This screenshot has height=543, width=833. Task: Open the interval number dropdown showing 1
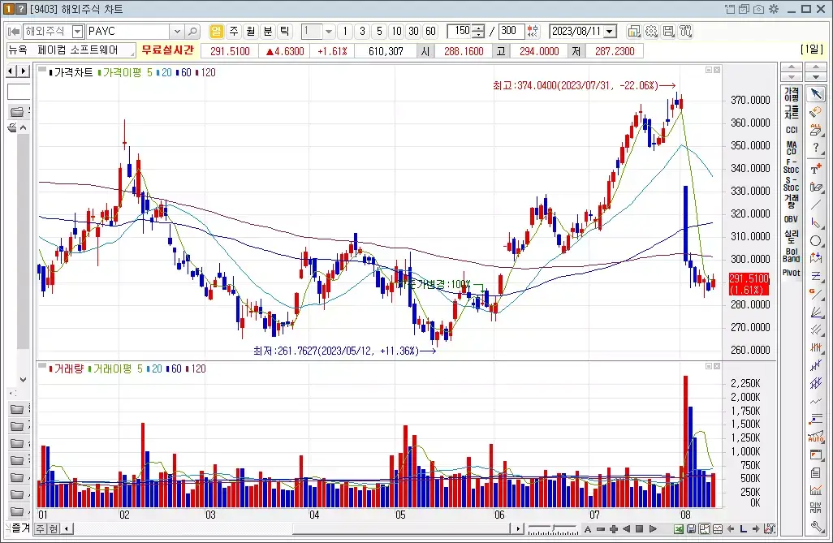pyautogui.click(x=329, y=32)
